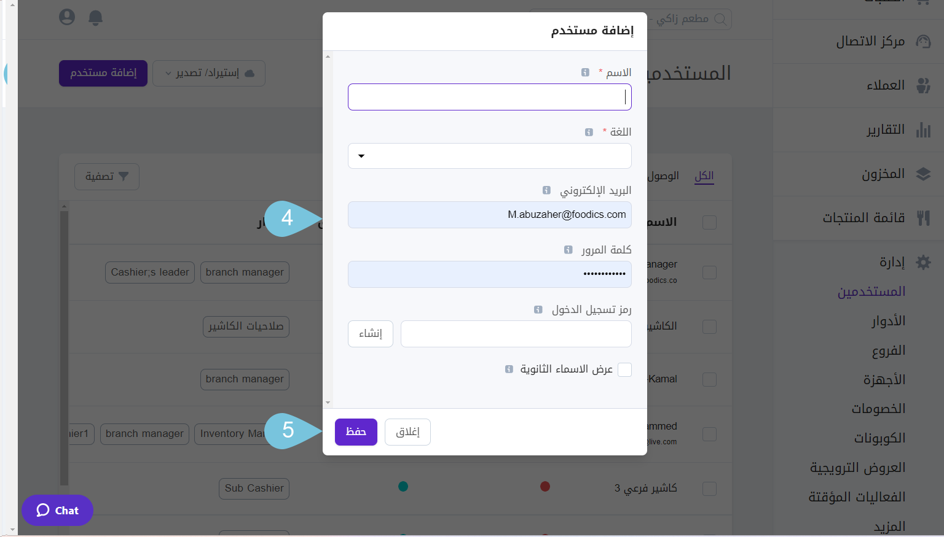Open the اللغة language dropdown

coord(489,156)
